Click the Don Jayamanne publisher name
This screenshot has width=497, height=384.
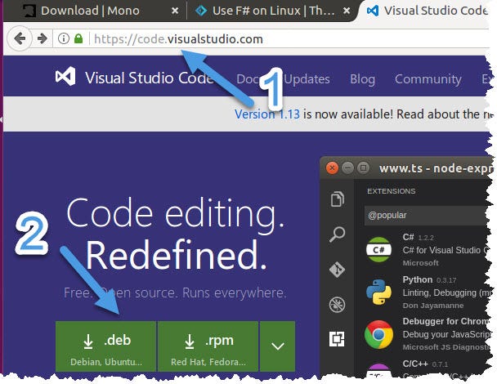coord(433,306)
